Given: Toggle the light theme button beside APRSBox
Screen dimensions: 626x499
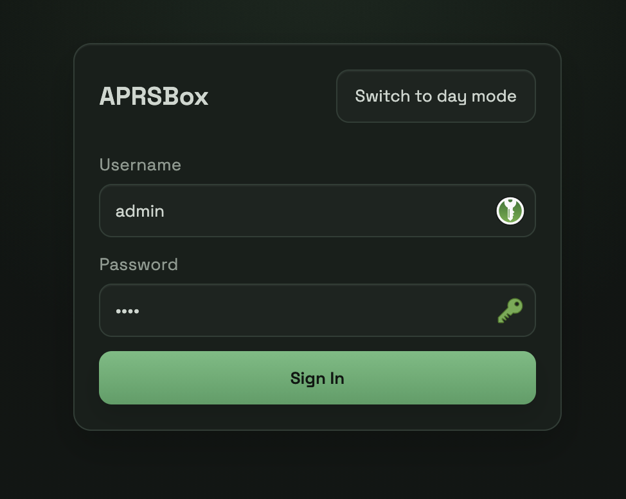Looking at the screenshot, I should [x=436, y=96].
